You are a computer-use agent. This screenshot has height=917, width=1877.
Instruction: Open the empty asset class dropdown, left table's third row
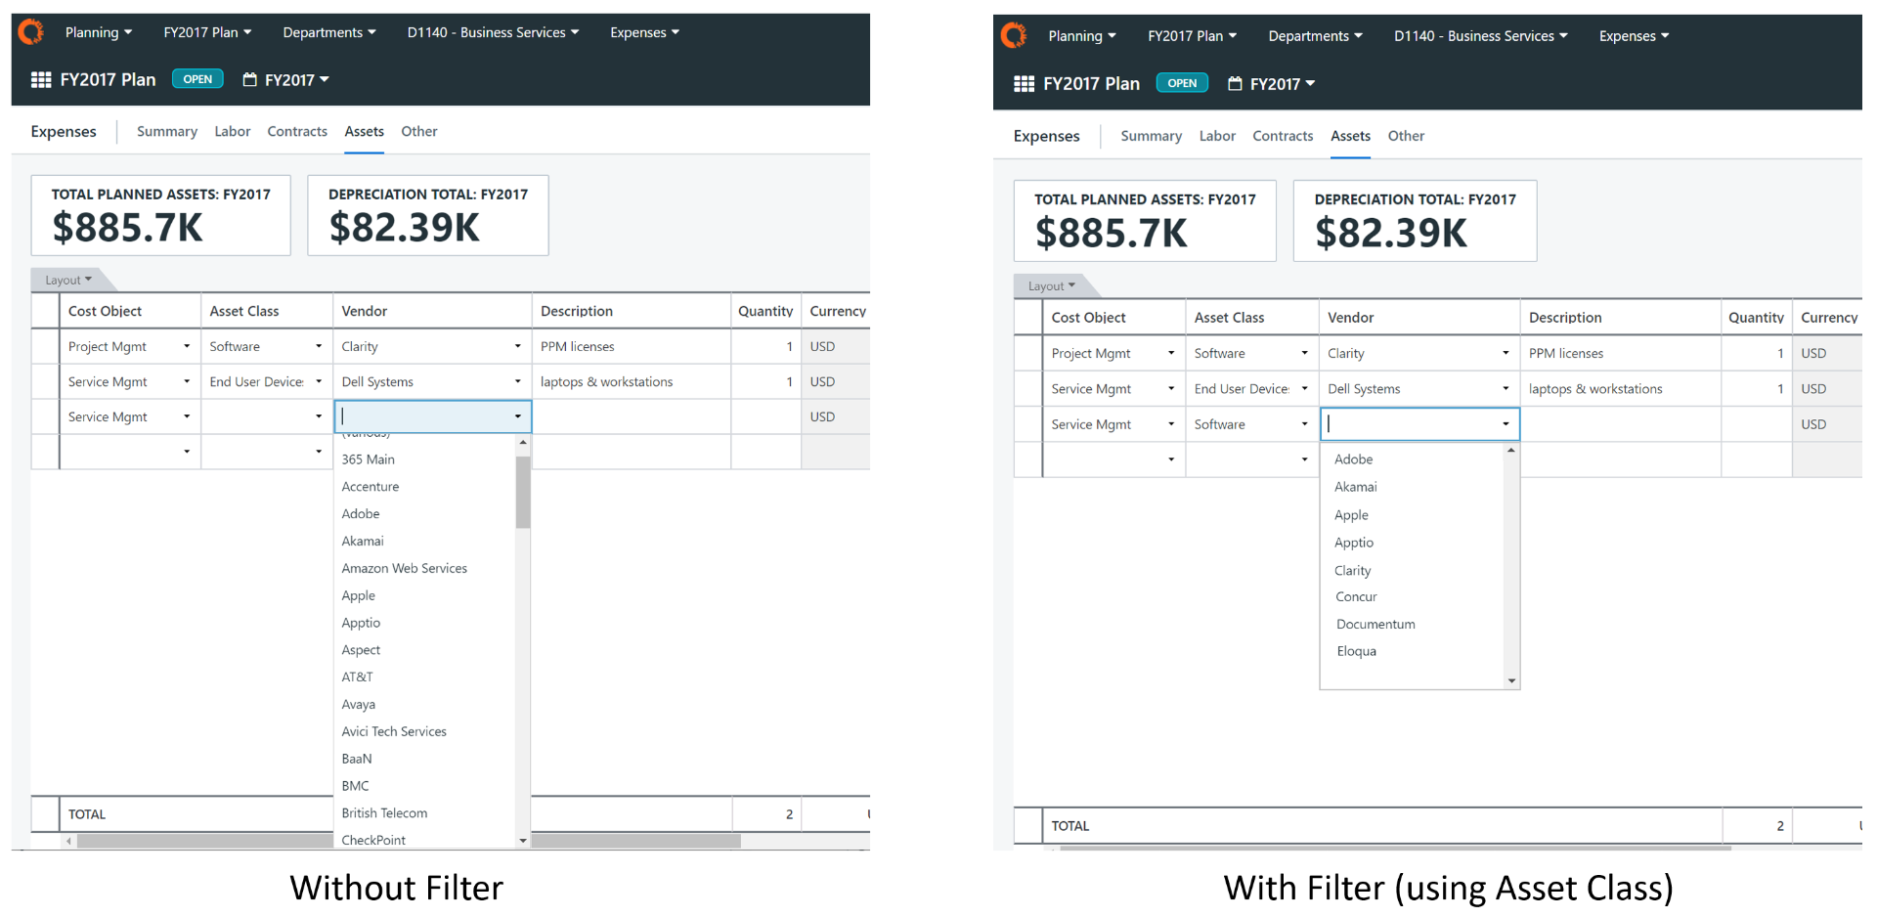tap(319, 416)
